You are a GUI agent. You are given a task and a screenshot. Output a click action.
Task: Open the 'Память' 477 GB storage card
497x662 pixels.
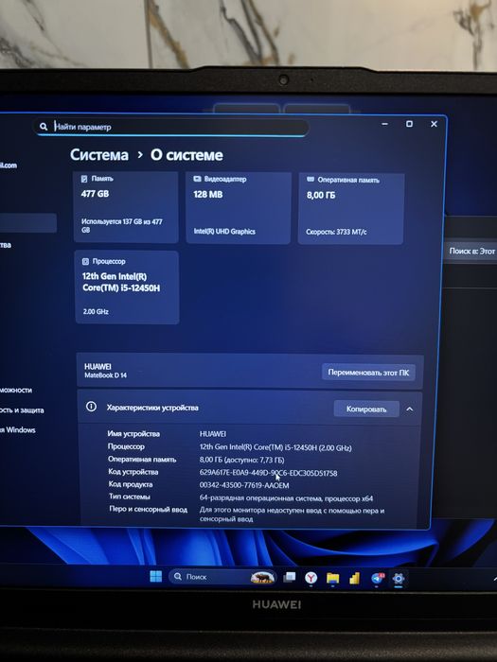click(x=126, y=207)
